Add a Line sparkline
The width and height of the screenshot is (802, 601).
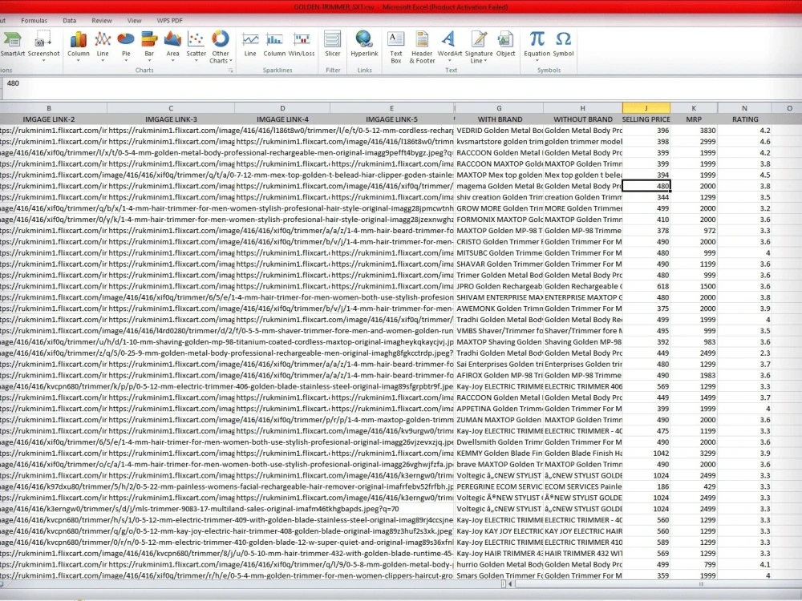coord(250,44)
